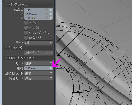This screenshot has height=105, width=132.
Task: Open the モーフ dropdown set to なし
Action: coord(39,43)
